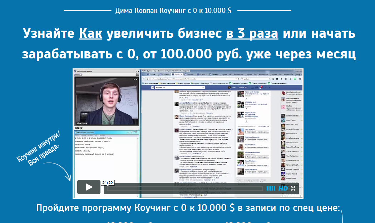Adjust the volume bars on the video player

tap(271, 188)
